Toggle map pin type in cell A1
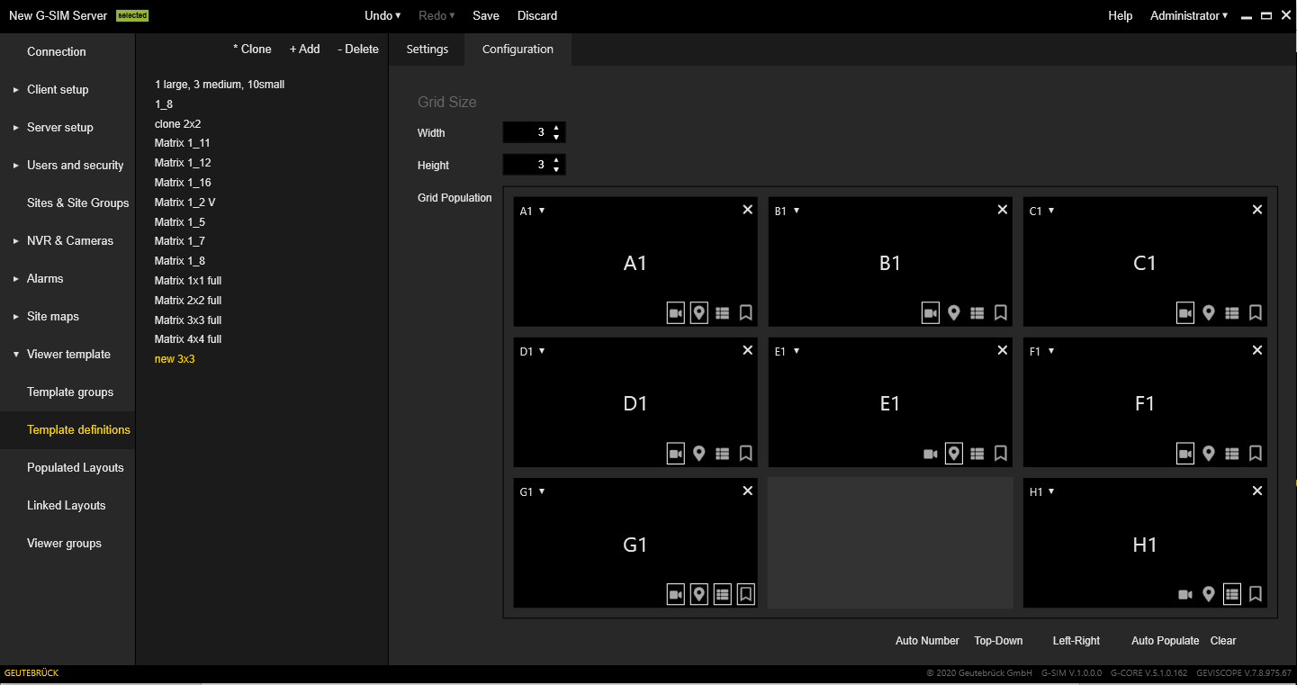1297x685 pixels. point(698,313)
